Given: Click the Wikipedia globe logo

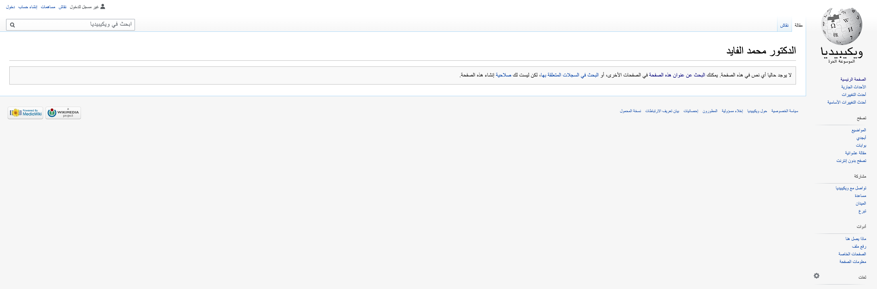Looking at the screenshot, I should click(842, 27).
